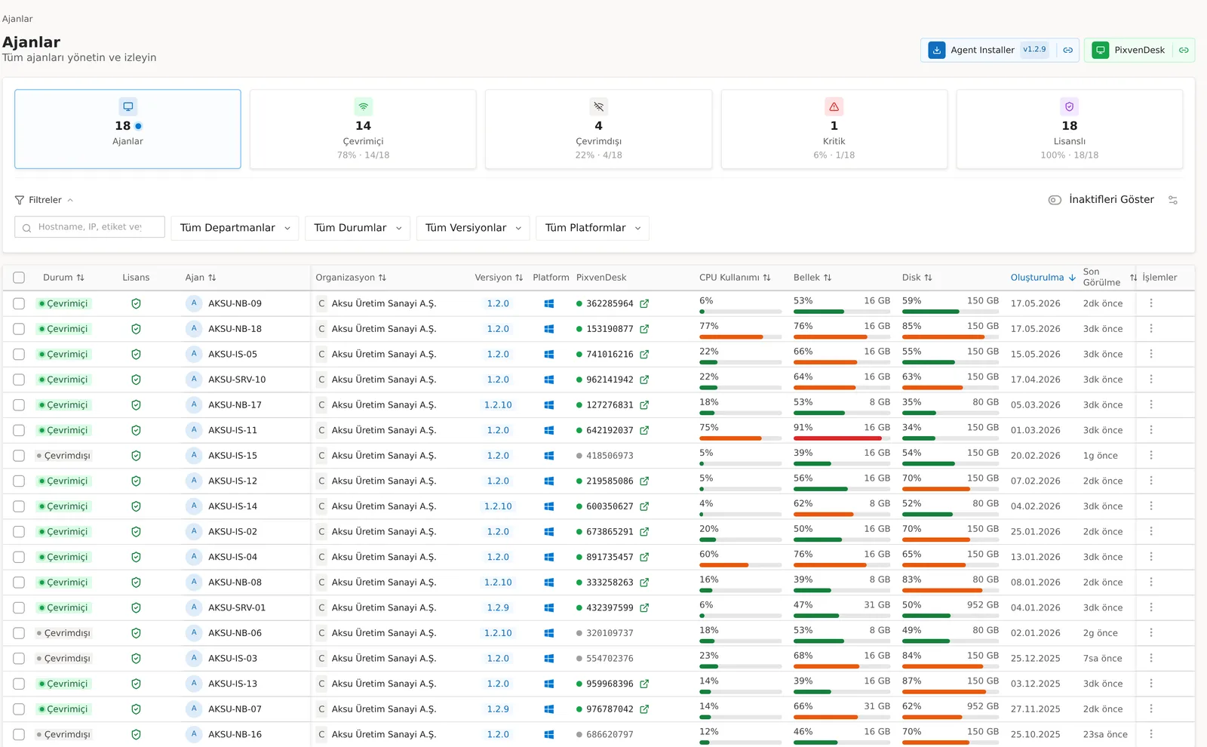Open the external link for PixvenDesk ID 153190877
The image size is (1207, 747).
click(x=644, y=329)
